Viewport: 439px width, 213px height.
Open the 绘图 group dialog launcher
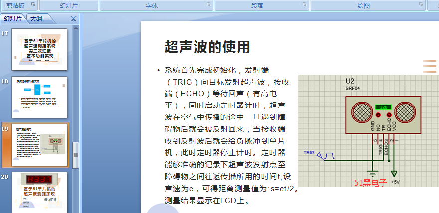(421, 4)
